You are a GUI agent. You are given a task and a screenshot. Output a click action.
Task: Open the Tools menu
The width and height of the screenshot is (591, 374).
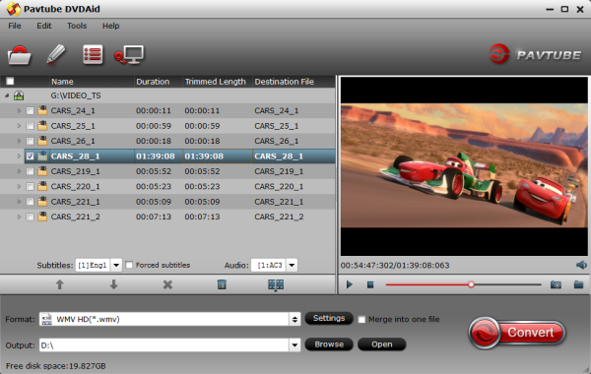77,26
